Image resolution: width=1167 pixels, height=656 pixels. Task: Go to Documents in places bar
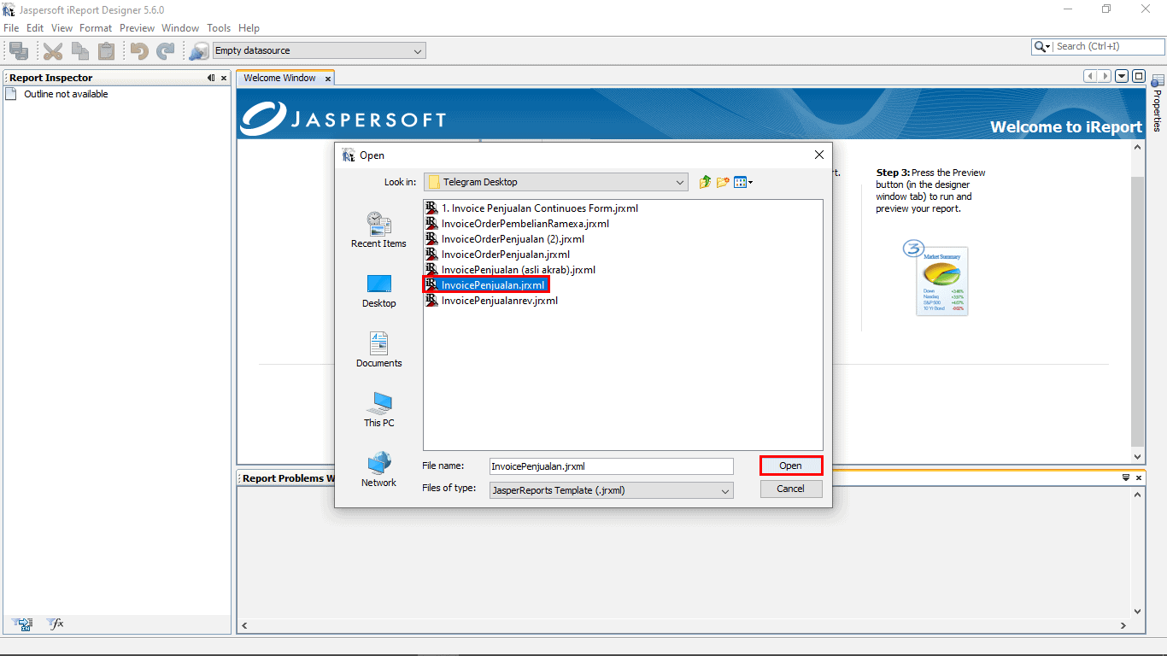click(378, 350)
